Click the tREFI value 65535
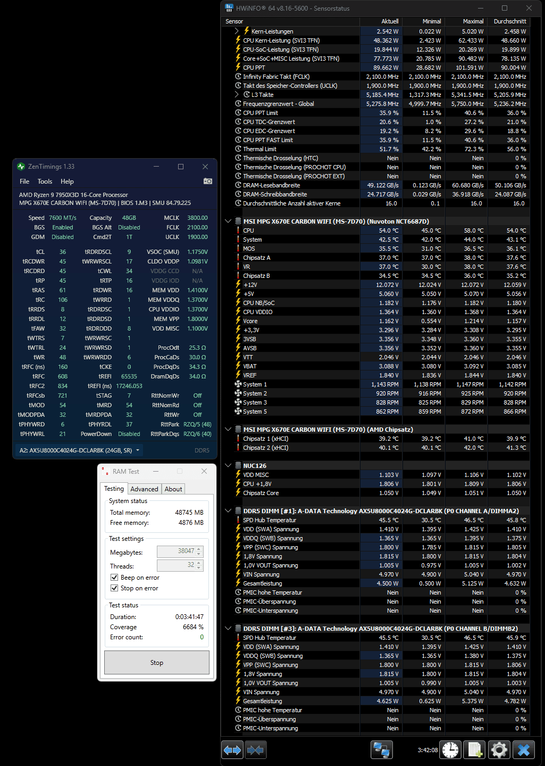 [x=129, y=376]
